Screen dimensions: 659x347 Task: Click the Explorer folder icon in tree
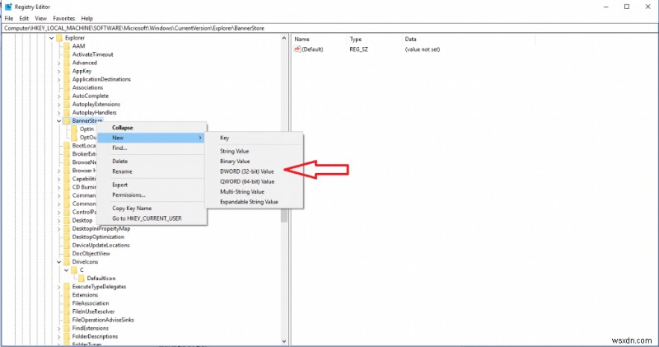point(59,38)
